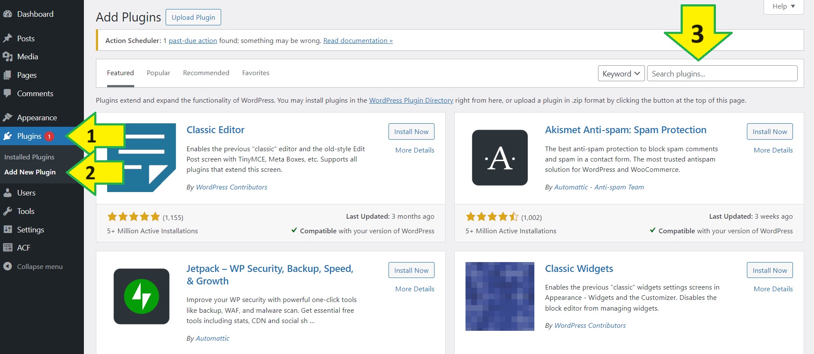
Task: Click the Classic Editor title link
Action: pos(216,130)
